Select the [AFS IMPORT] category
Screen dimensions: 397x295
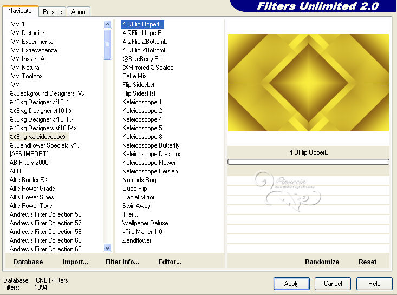point(29,154)
